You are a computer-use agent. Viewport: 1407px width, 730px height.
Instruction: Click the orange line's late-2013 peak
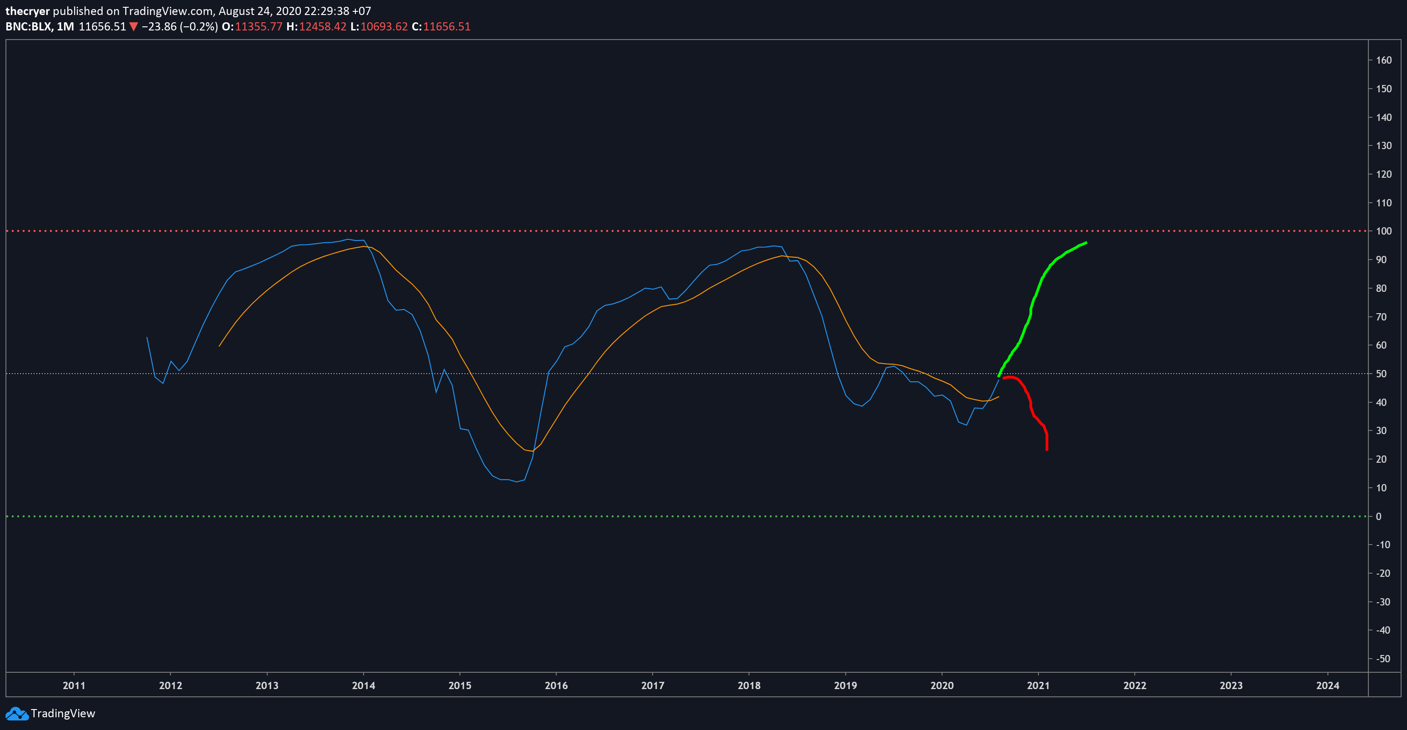364,246
